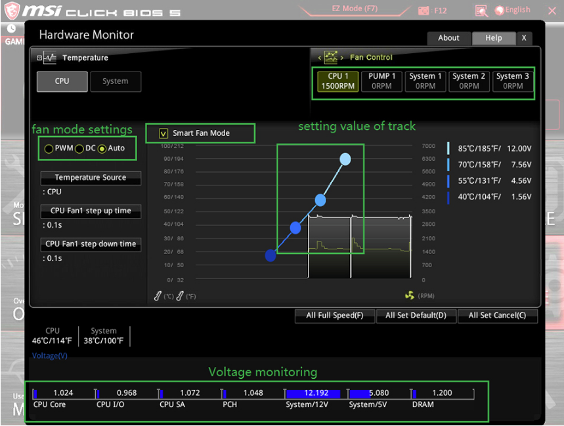The width and height of the screenshot is (564, 426).
Task: Click the CPU I/O 0.968 voltage bar
Action: [x=127, y=393]
